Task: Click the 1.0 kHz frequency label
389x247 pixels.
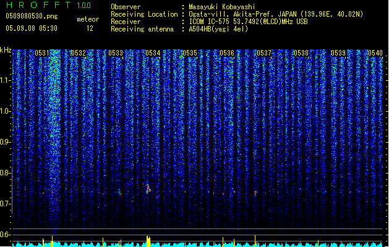Action: 6,111
